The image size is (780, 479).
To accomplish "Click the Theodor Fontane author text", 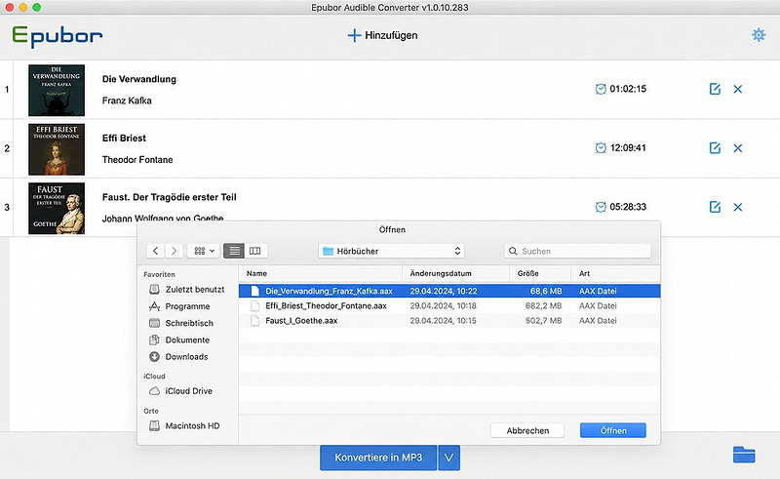I will tap(137, 160).
